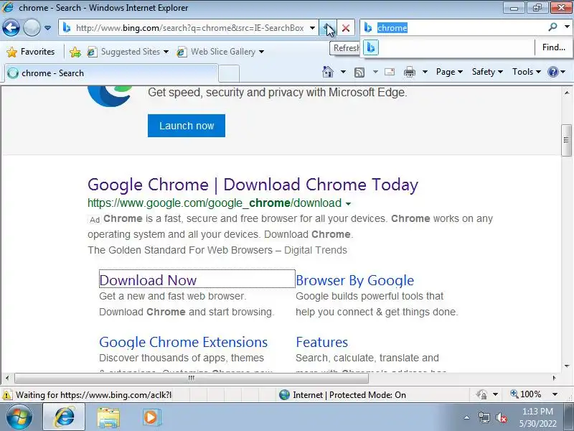The width and height of the screenshot is (574, 431).
Task: Click the Read Mail icon
Action: pyautogui.click(x=390, y=72)
